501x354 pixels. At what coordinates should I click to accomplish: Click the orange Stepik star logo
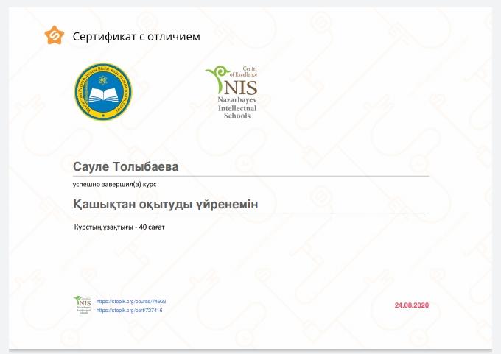pos(55,35)
